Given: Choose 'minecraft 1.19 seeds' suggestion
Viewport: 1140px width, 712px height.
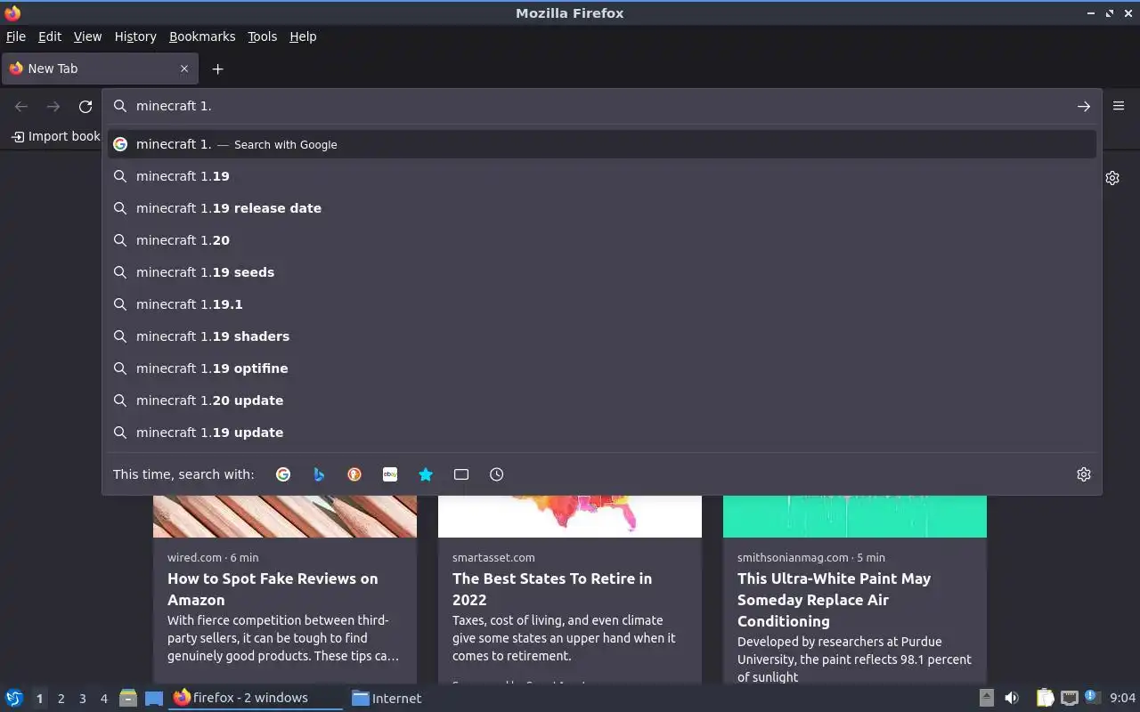Looking at the screenshot, I should [x=602, y=272].
